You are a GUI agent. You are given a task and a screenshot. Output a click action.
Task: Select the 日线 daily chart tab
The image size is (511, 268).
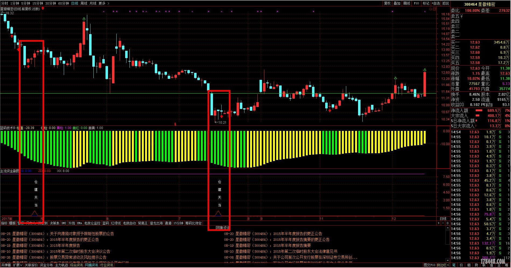coord(75,3)
